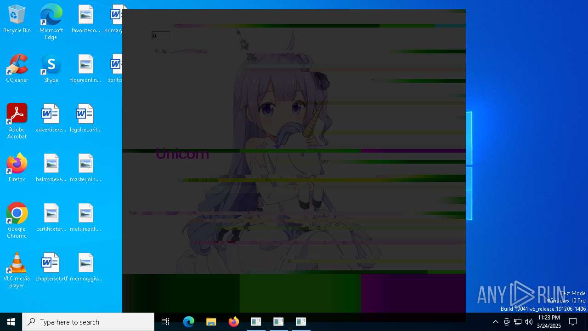Select the CCleaner desktop shortcut
The height and width of the screenshot is (331, 588).
pyautogui.click(x=17, y=69)
